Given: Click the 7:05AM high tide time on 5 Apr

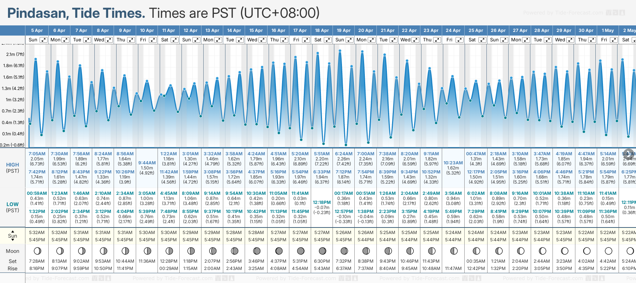Looking at the screenshot, I should coord(37,154).
